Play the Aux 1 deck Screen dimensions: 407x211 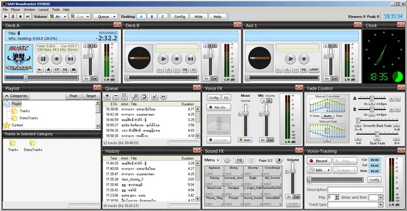[x=290, y=59]
